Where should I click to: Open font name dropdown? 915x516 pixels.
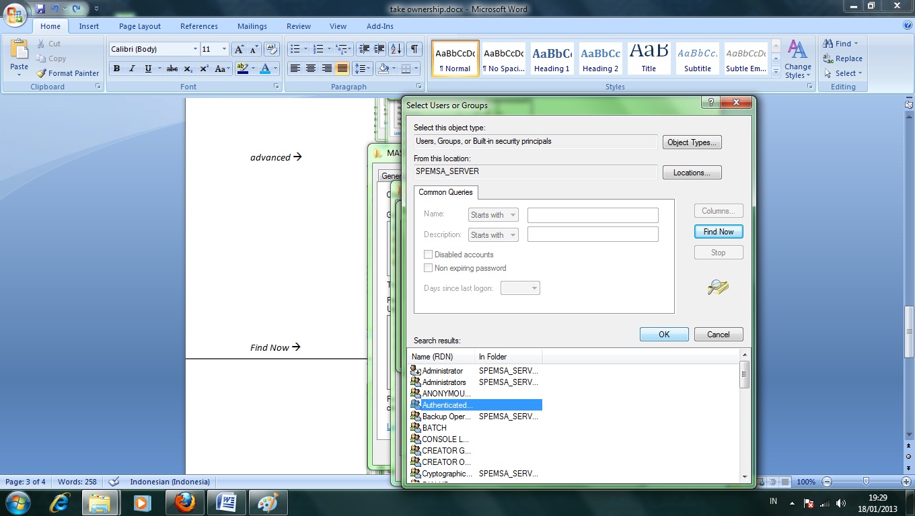point(195,49)
